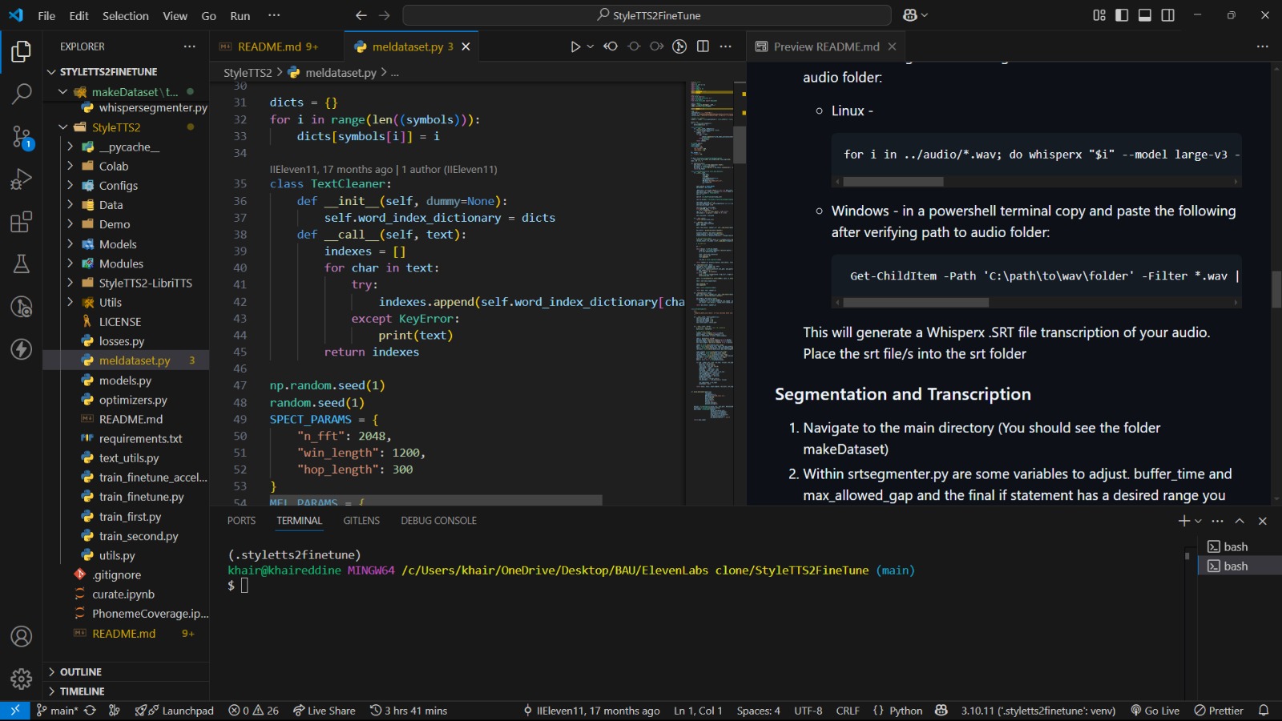Expand the OUTLINE section
This screenshot has width=1282, height=721.
pos(80,672)
